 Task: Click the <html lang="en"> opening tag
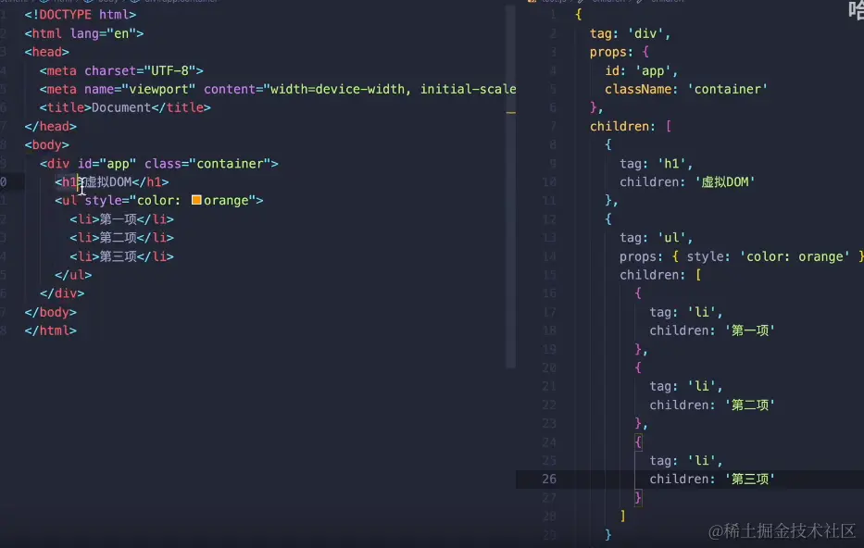[83, 33]
